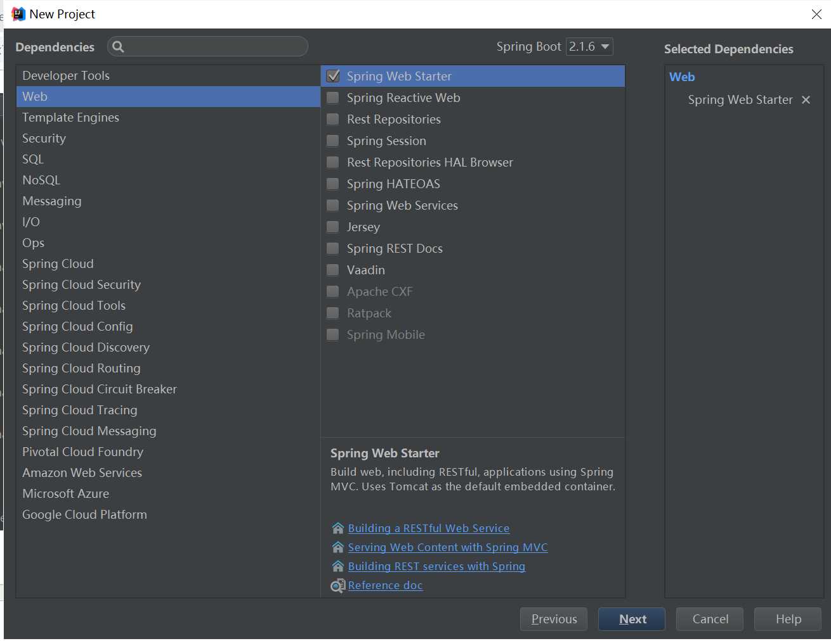Open Serving Web Content with Spring MVC link

coord(448,547)
